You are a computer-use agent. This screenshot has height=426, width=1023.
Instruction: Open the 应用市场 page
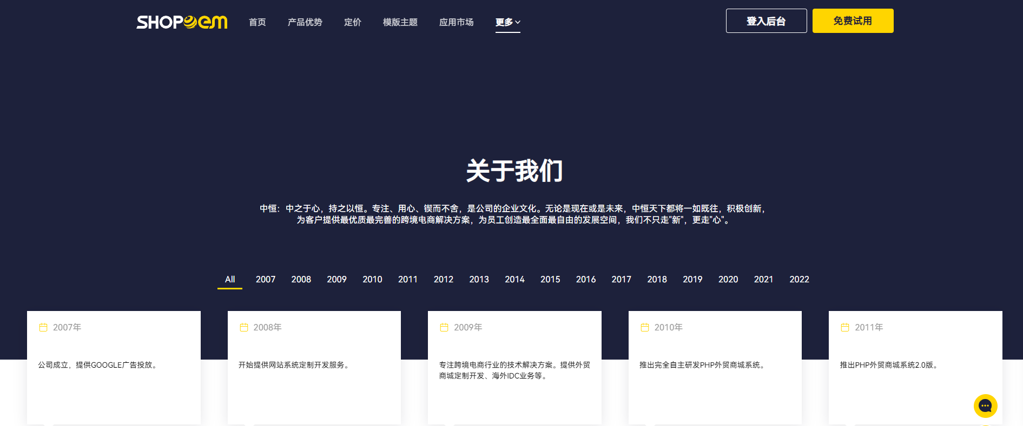point(456,22)
